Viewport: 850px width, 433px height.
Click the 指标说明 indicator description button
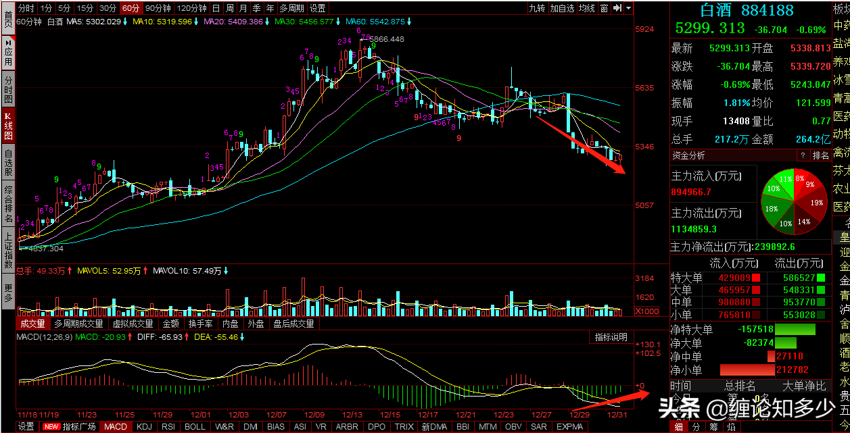[611, 337]
